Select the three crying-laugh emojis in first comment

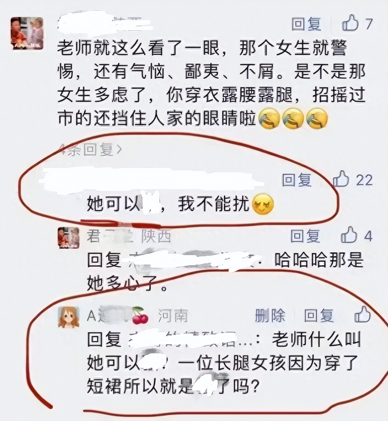[x=293, y=118]
